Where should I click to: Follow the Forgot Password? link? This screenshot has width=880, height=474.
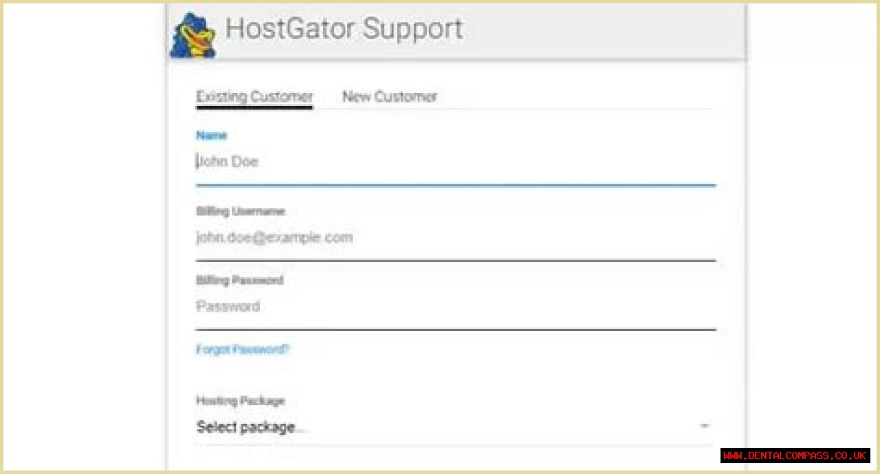click(243, 349)
